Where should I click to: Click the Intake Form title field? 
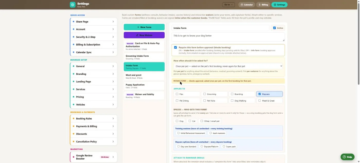pos(220,28)
